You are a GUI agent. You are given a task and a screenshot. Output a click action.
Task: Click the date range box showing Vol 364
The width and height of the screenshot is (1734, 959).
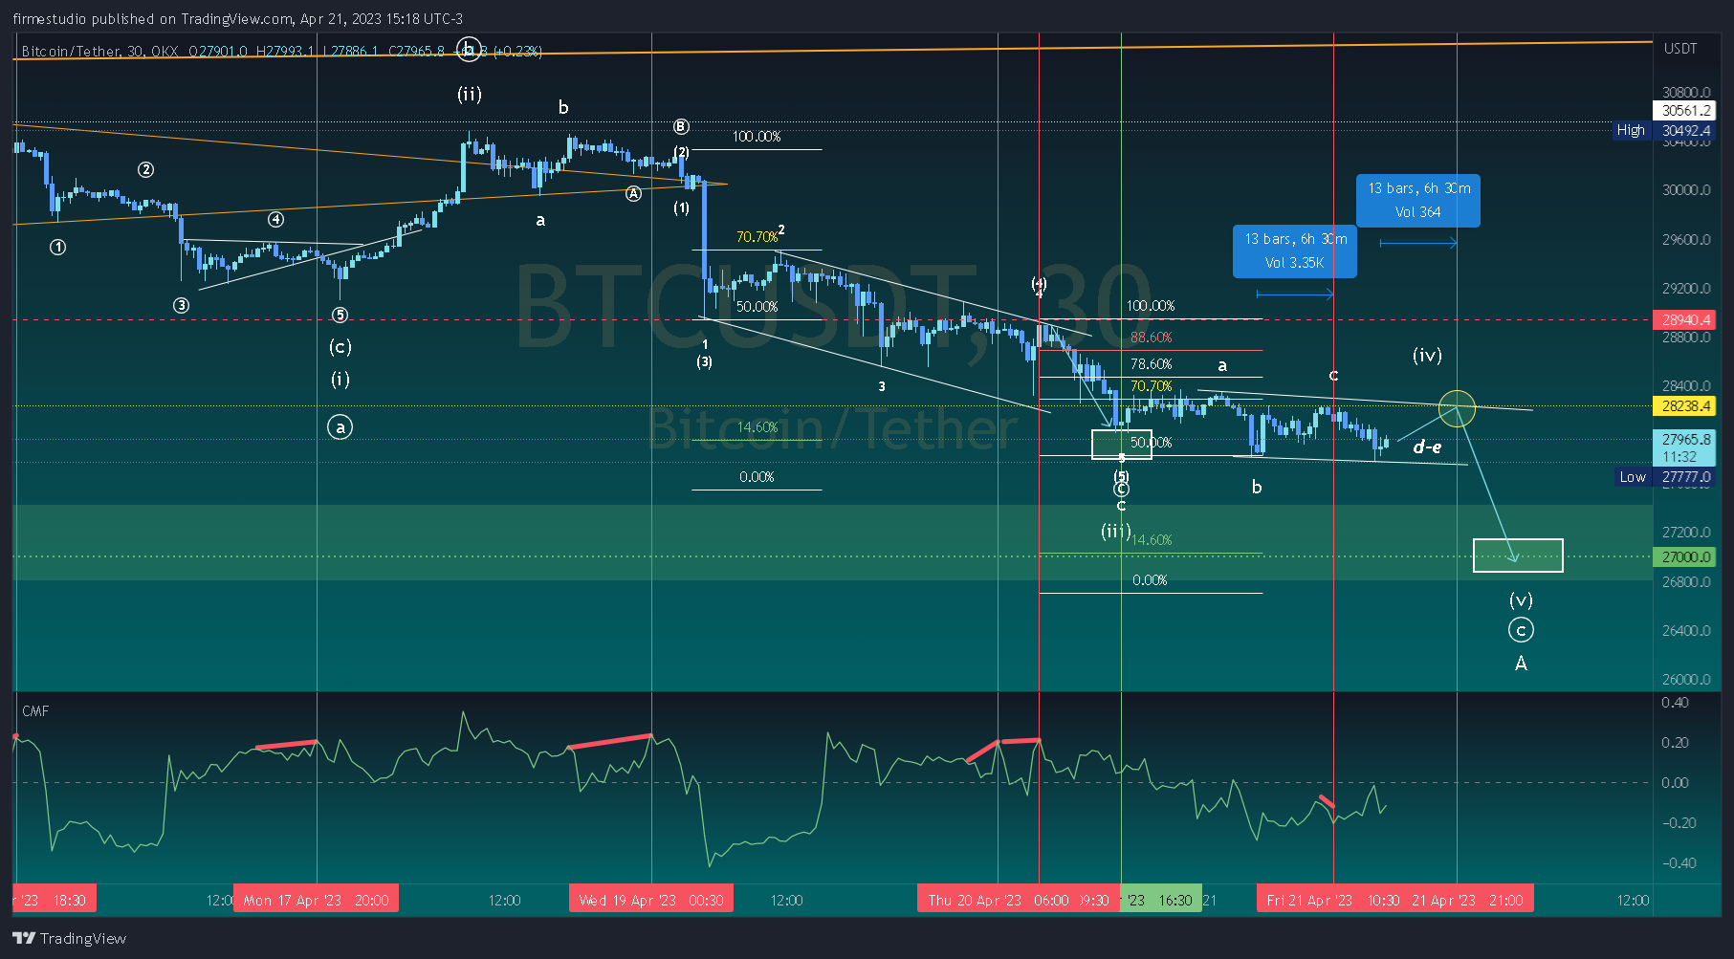(x=1418, y=200)
